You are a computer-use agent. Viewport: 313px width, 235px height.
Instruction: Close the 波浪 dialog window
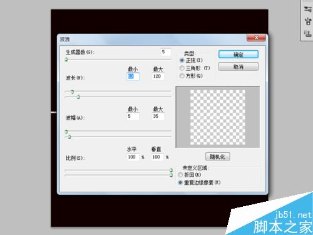[x=256, y=38]
